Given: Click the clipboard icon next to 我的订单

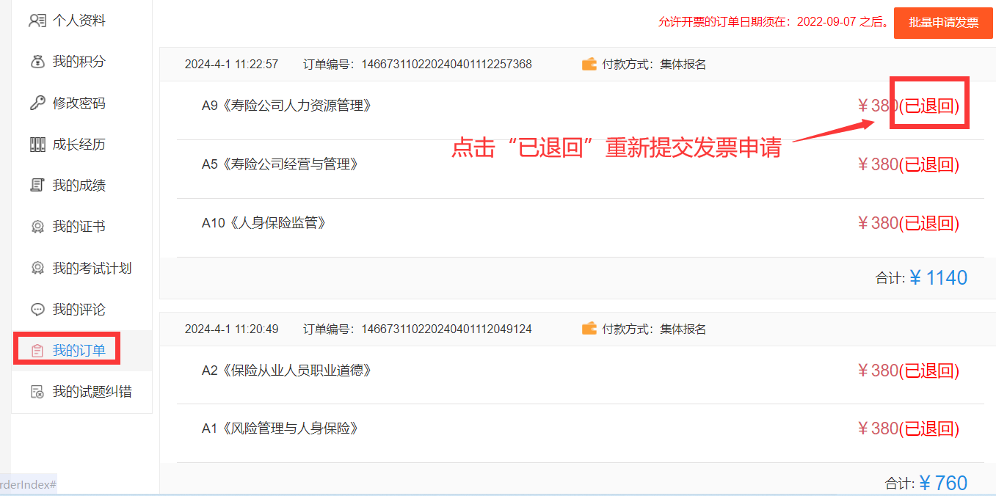Looking at the screenshot, I should click(37, 350).
